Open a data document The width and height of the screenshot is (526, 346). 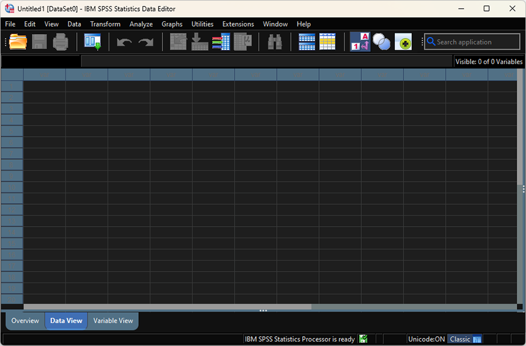[x=17, y=42]
